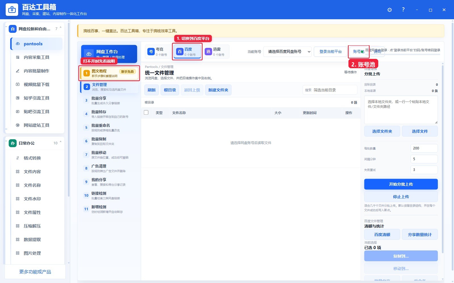Viewport: 454px width, 283px height.
Task: Open settings gear in title bar
Action: pos(390,10)
